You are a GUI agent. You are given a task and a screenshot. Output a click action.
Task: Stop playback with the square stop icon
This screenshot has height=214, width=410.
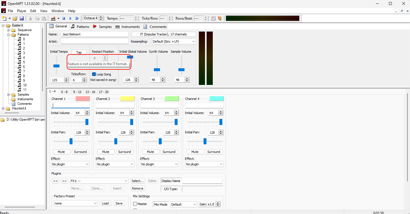click(x=64, y=18)
